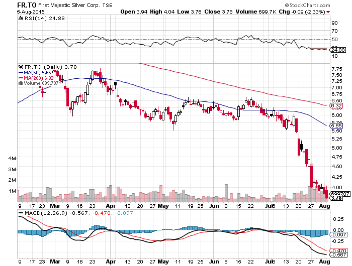The width and height of the screenshot is (352, 266).
Task: Click the 7.75 price axis label
Action: [x=337, y=69]
